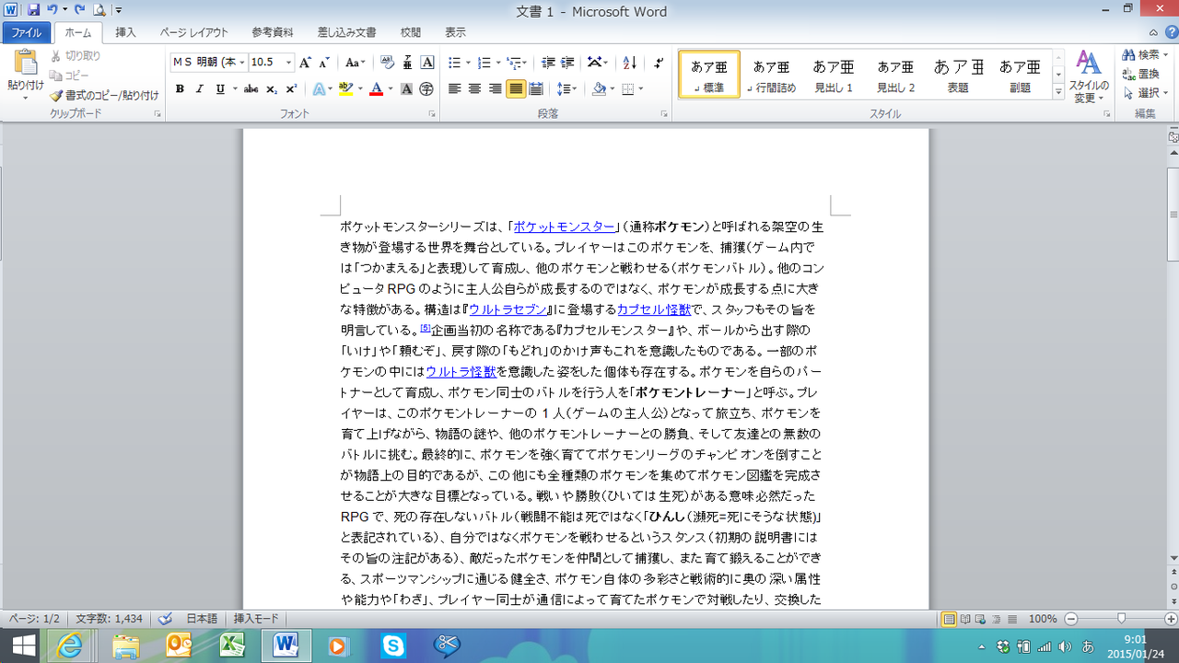Click the Shrink Font icon
The height and width of the screenshot is (663, 1179).
click(324, 63)
